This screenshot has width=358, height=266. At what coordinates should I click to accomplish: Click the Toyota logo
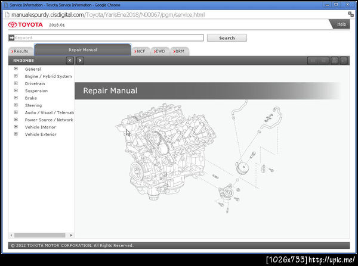coord(25,24)
